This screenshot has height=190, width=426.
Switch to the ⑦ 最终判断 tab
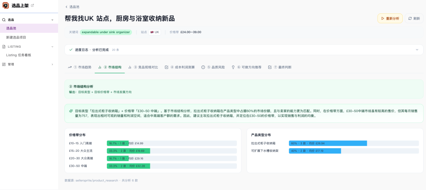click(280, 67)
